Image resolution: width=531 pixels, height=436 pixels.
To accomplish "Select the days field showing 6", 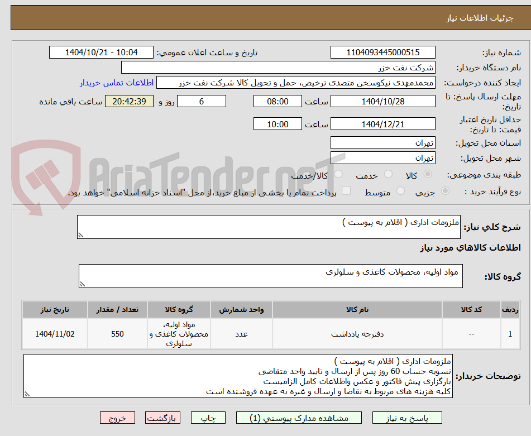I will (201, 101).
